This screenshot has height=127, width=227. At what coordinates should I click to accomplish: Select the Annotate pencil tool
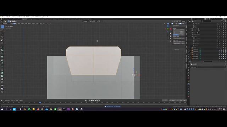pos(2,47)
